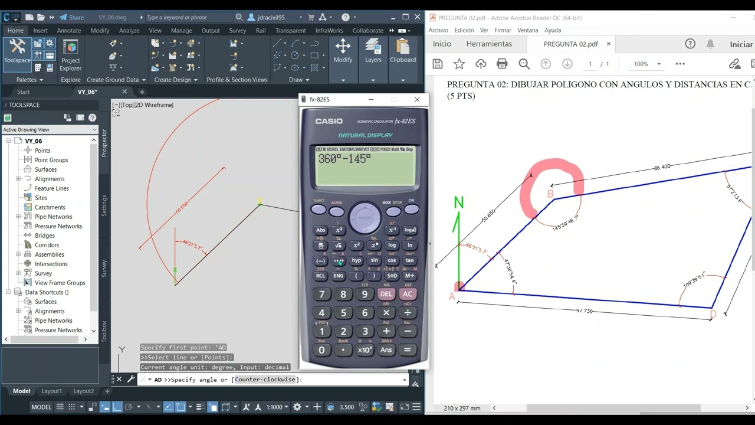Click Iniciar sign-in button in Acrobat
Image resolution: width=755 pixels, height=425 pixels.
(741, 44)
